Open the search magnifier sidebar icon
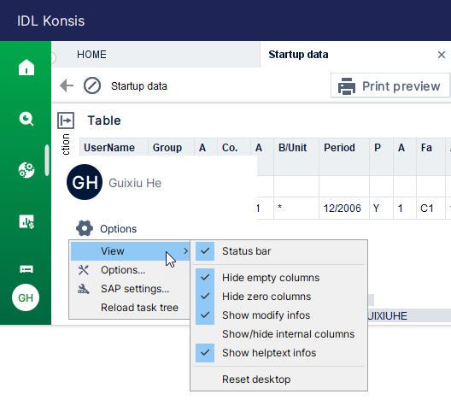Viewport: 451px width, 400px height. (x=26, y=119)
